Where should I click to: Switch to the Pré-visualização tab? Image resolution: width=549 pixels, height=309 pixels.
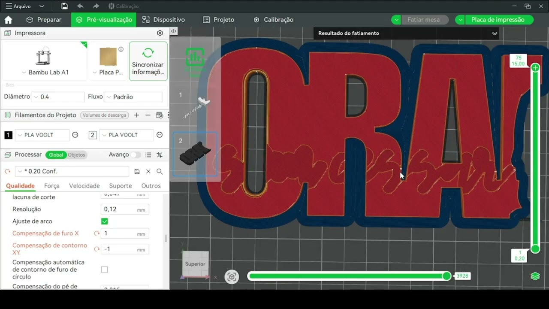click(104, 20)
